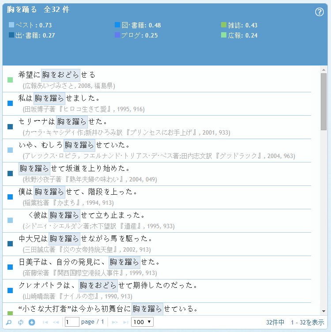Click the ブログ legend color swatch
This screenshot has width=331, height=332.
[117, 35]
